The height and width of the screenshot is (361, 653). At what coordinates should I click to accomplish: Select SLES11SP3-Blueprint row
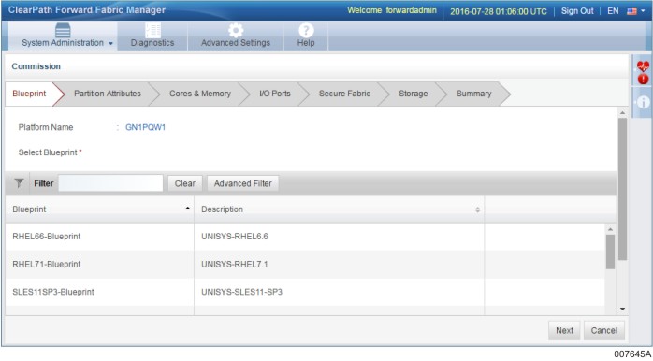[304, 292]
